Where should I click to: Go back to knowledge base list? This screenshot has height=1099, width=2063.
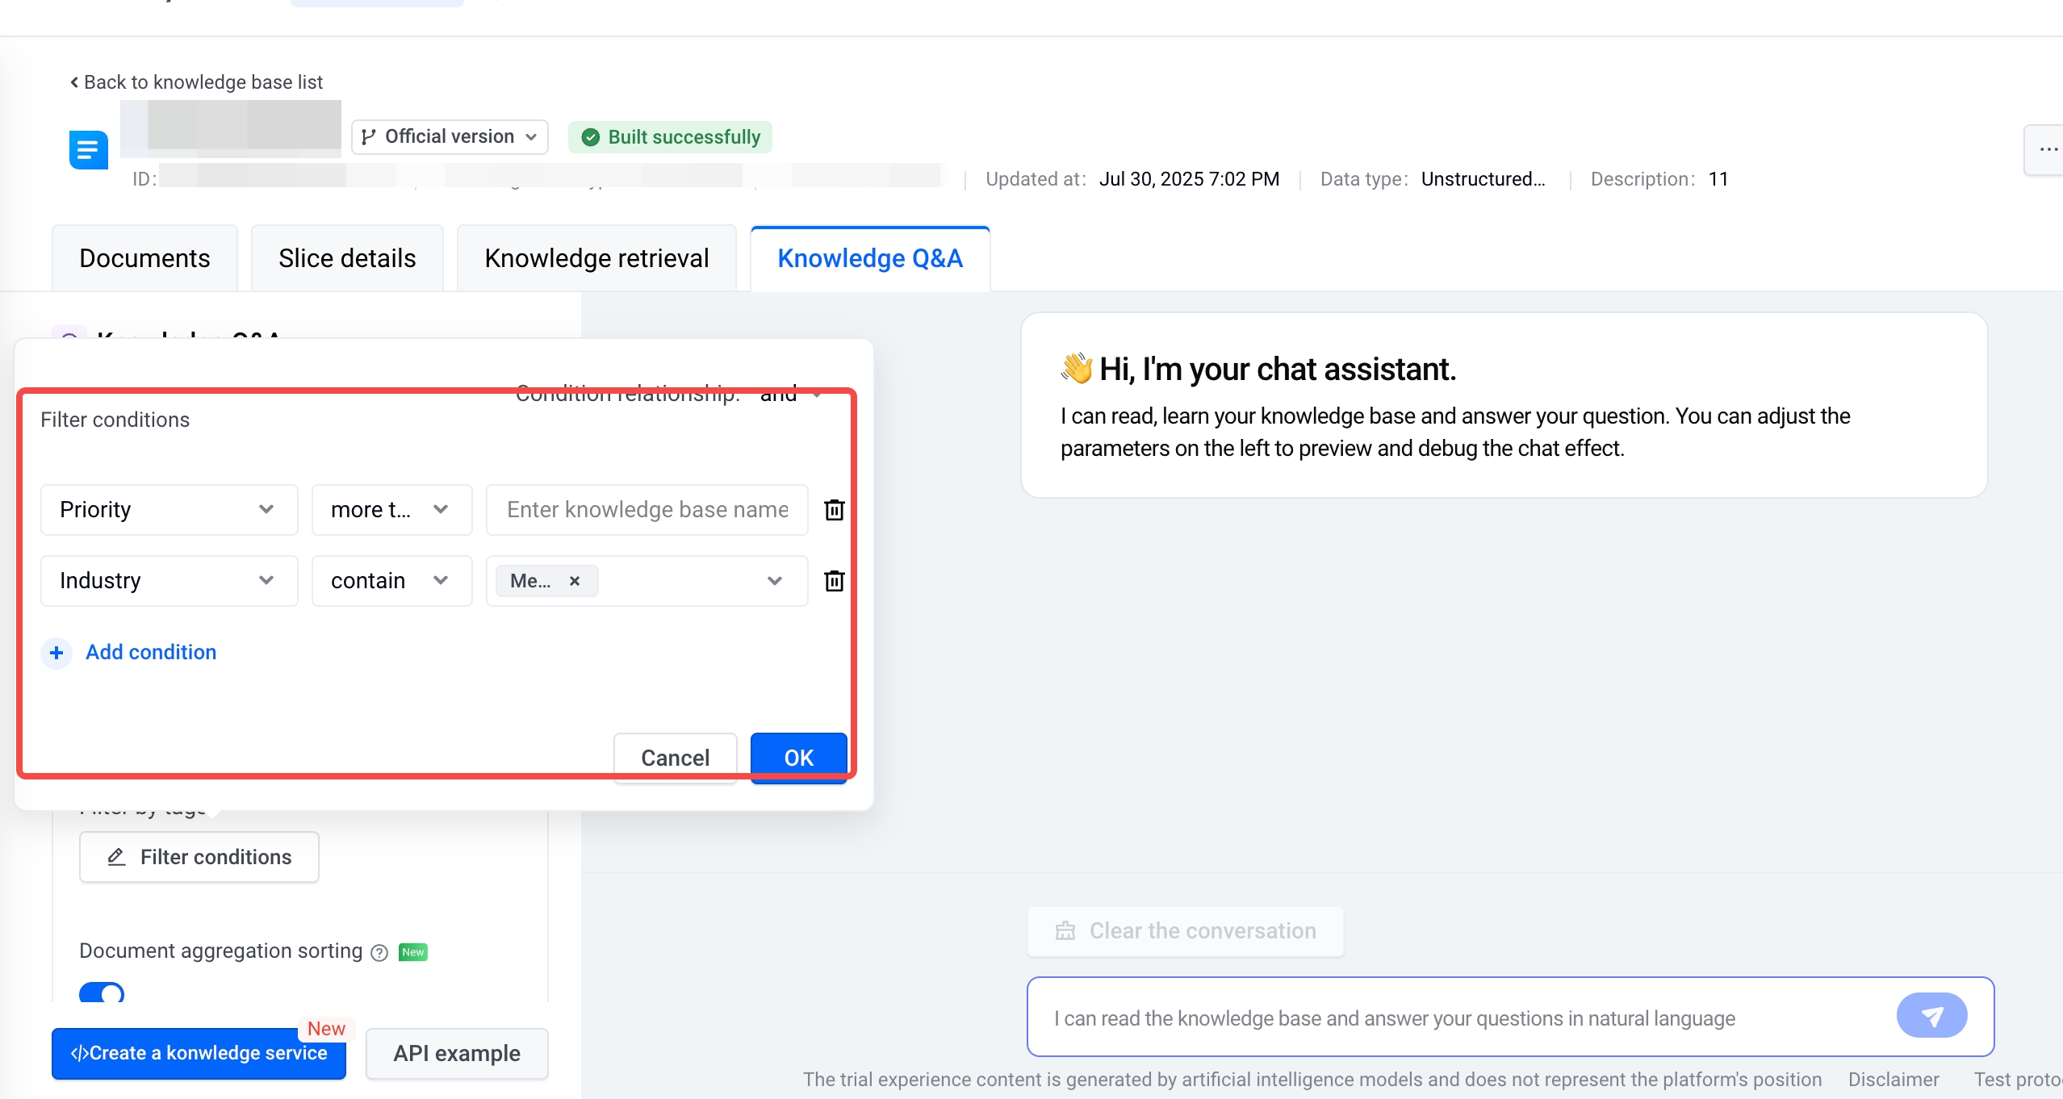196,82
